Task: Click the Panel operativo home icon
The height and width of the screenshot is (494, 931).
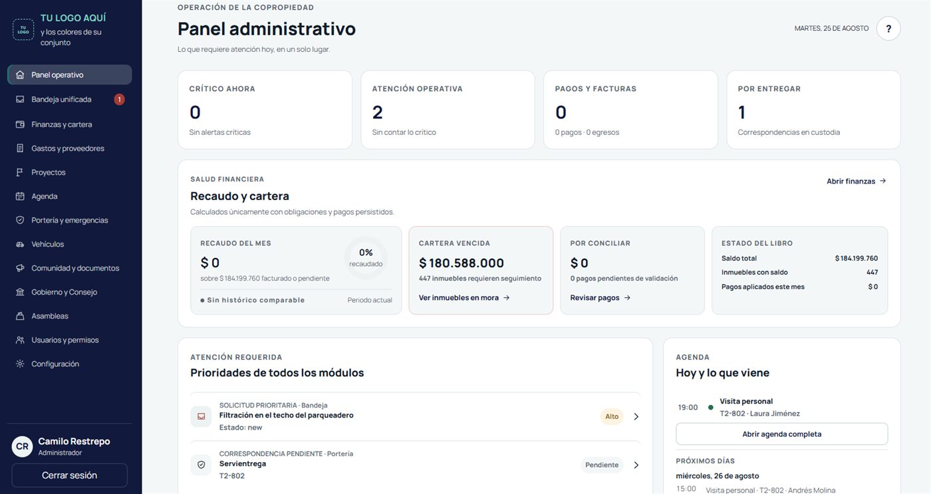Action: tap(20, 75)
